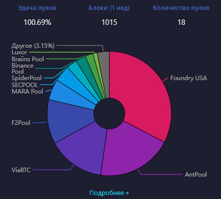Click the Количество пулов heading
221x199 pixels.
pos(181,8)
